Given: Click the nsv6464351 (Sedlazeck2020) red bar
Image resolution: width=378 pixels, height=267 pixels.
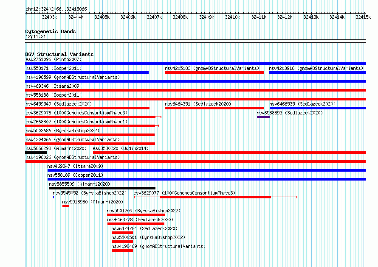Looking at the screenshot, I should coord(214,108).
